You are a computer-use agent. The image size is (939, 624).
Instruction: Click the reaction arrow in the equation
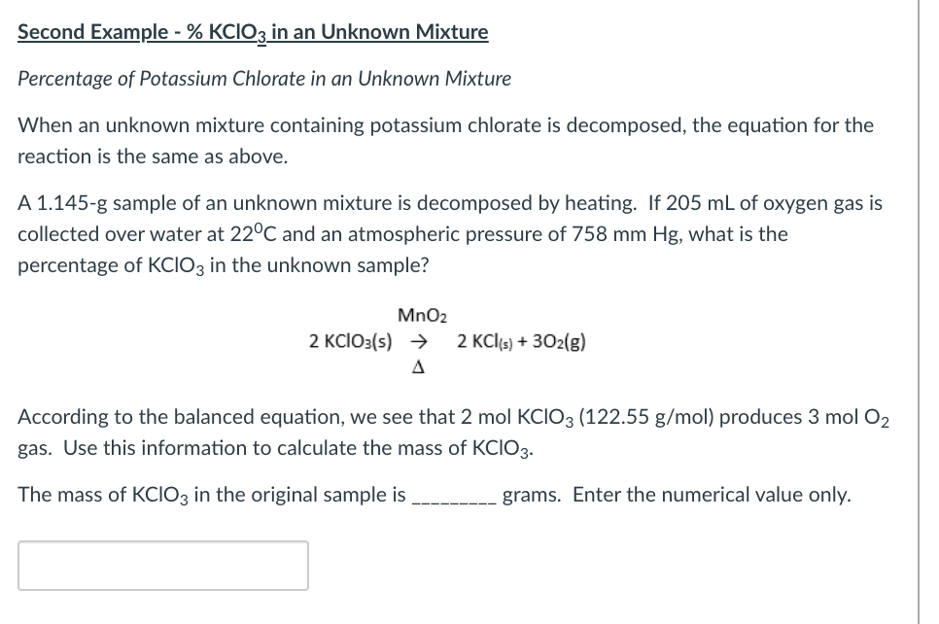tap(418, 341)
